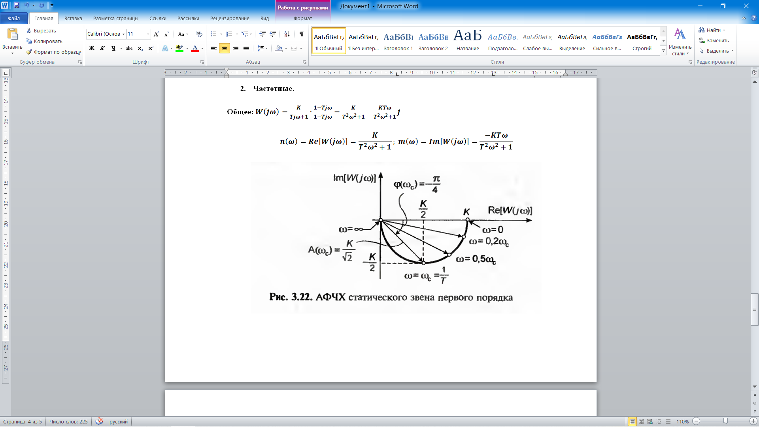Click the tab selector box left of ruler
The height and width of the screenshot is (427, 759).
tap(6, 73)
